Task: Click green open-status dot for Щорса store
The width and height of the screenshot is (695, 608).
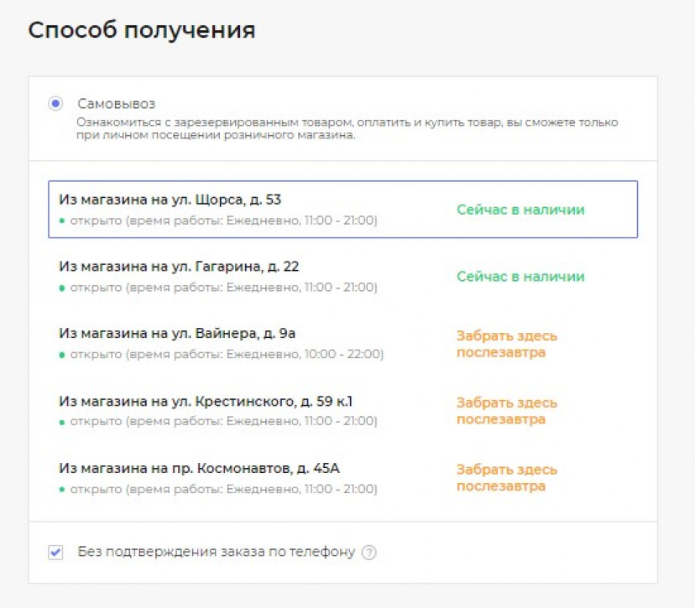Action: tap(62, 221)
